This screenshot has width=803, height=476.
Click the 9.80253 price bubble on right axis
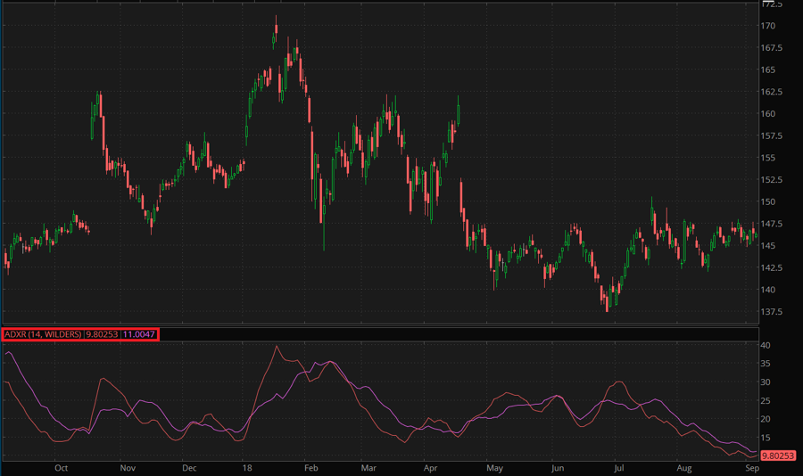pyautogui.click(x=778, y=455)
